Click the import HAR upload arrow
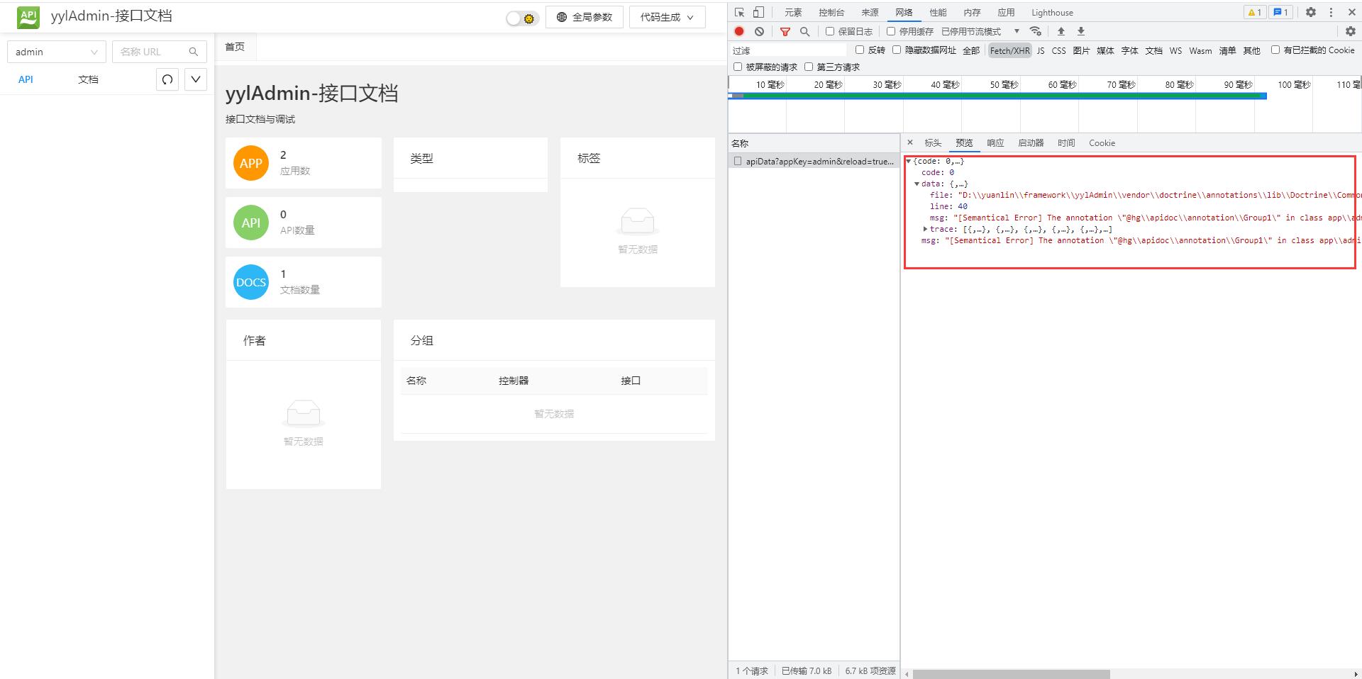 tap(1061, 31)
